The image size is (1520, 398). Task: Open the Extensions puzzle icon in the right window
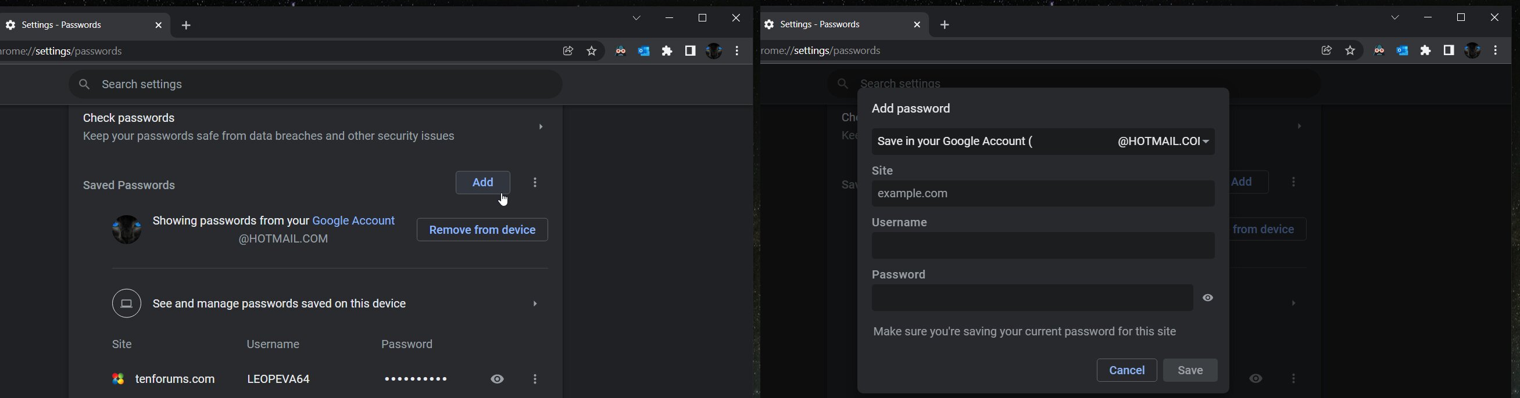tap(1426, 50)
